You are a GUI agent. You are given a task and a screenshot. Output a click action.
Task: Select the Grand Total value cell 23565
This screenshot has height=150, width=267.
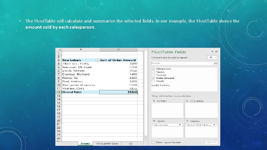(x=118, y=92)
